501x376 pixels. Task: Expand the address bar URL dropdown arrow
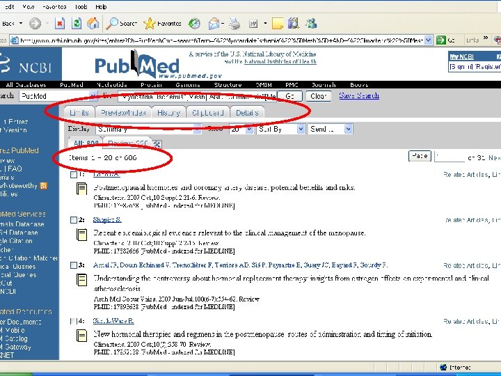[x=429, y=40]
